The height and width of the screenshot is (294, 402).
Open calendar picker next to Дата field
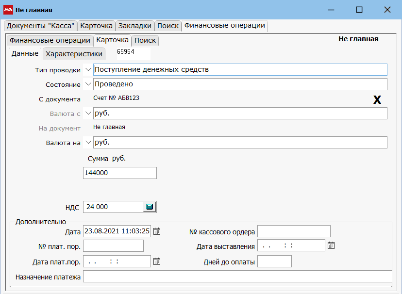click(x=157, y=231)
